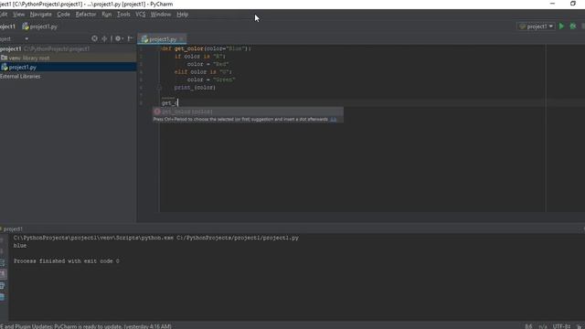Start debugging with the green bug icon
Image resolution: width=585 pixels, height=329 pixels.
point(573,27)
